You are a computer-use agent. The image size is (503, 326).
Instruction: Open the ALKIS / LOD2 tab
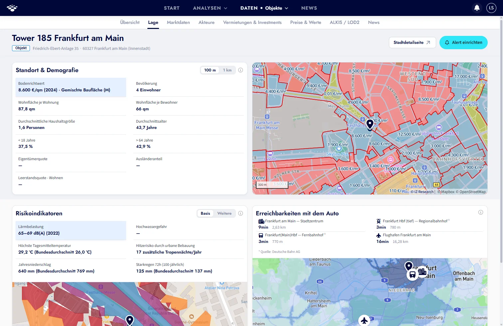tap(345, 22)
